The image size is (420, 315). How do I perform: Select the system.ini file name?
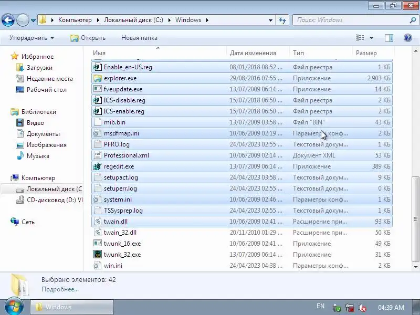click(x=118, y=199)
